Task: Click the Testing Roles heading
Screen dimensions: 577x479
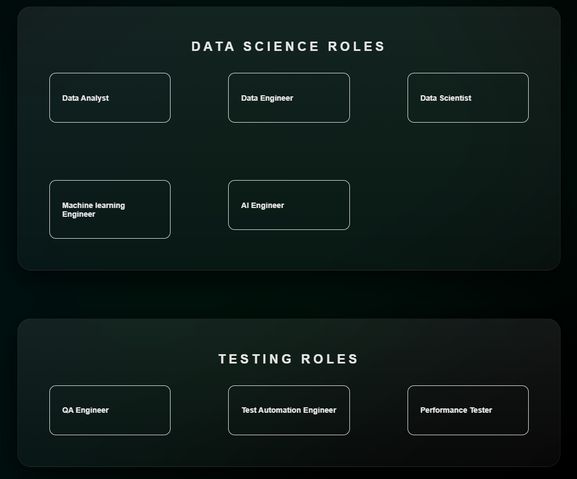Action: [x=288, y=359]
